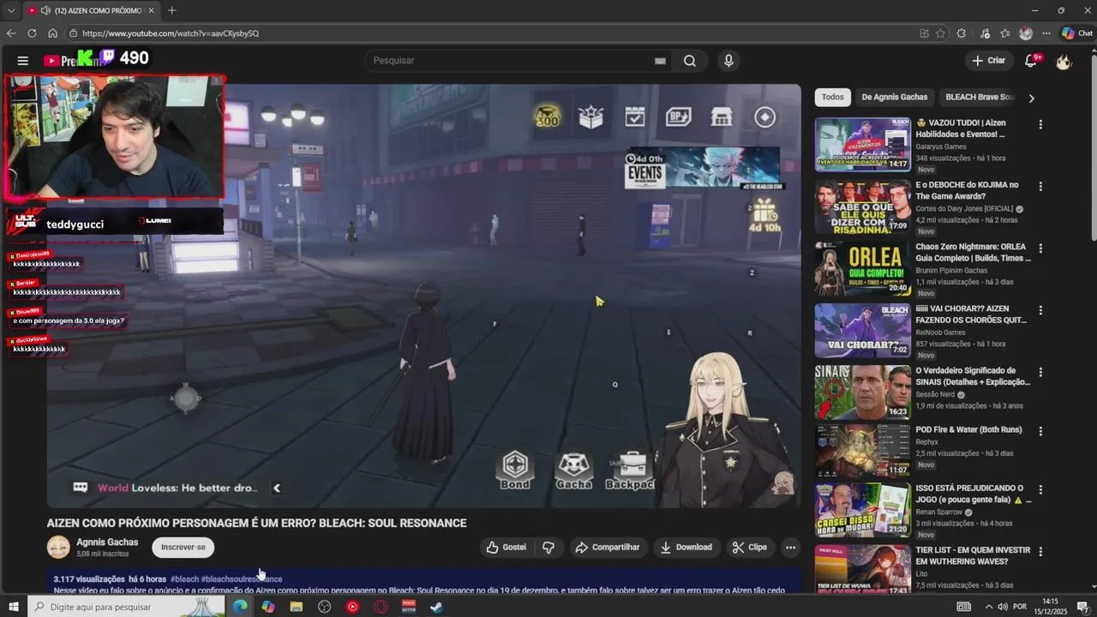Like the video with Gostei
The height and width of the screenshot is (617, 1097).
507,547
